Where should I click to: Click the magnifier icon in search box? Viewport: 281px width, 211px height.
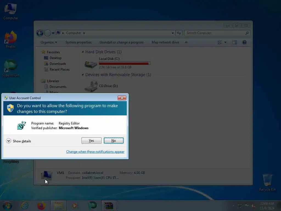click(247, 33)
